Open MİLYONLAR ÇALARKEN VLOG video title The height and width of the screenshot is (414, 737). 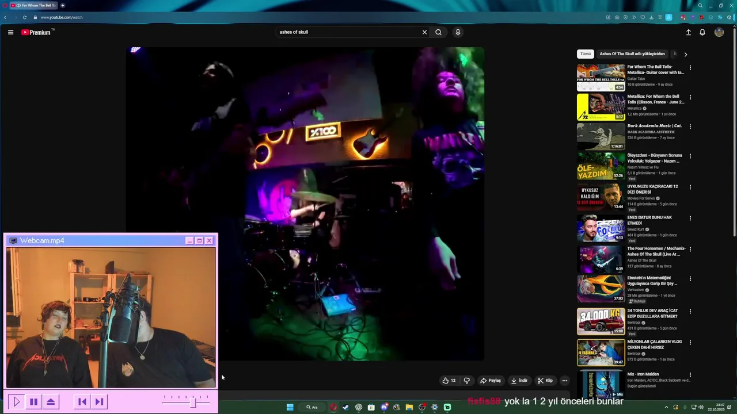pos(655,344)
